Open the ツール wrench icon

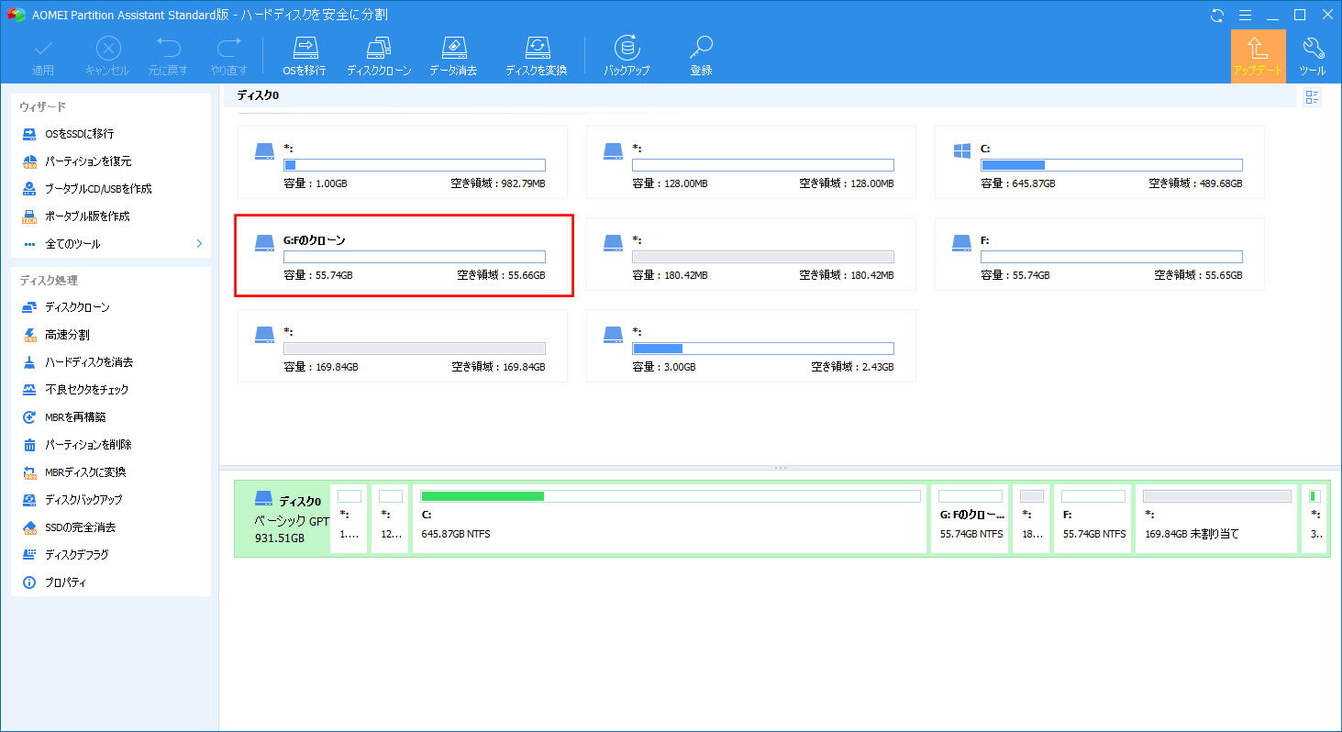pos(1313,56)
